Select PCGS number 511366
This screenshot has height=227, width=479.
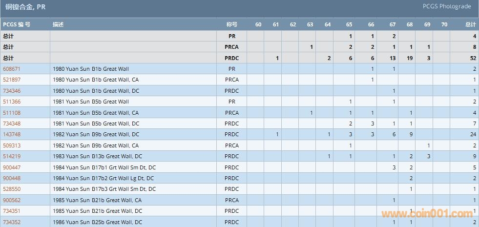pos(12,102)
